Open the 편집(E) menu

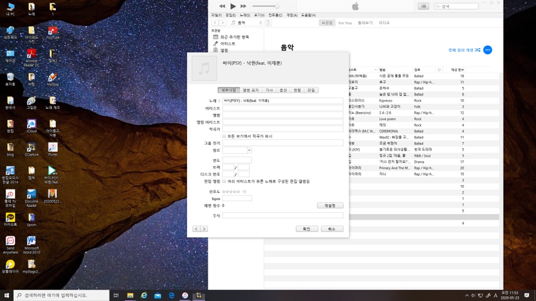pyautogui.click(x=230, y=15)
